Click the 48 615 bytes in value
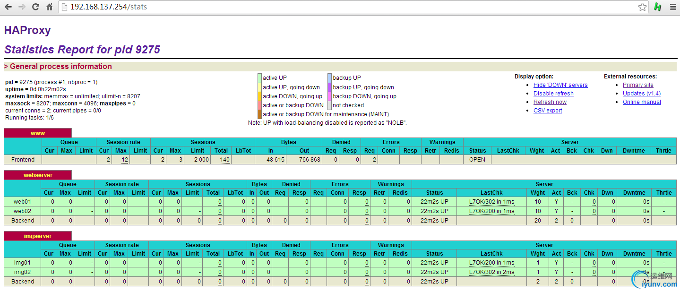Image resolution: width=680 pixels, height=292 pixels. (276, 160)
